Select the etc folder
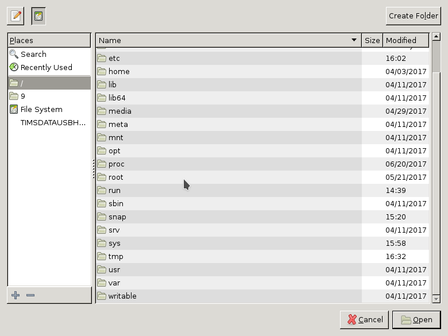The width and height of the screenshot is (448, 336). coord(262,58)
